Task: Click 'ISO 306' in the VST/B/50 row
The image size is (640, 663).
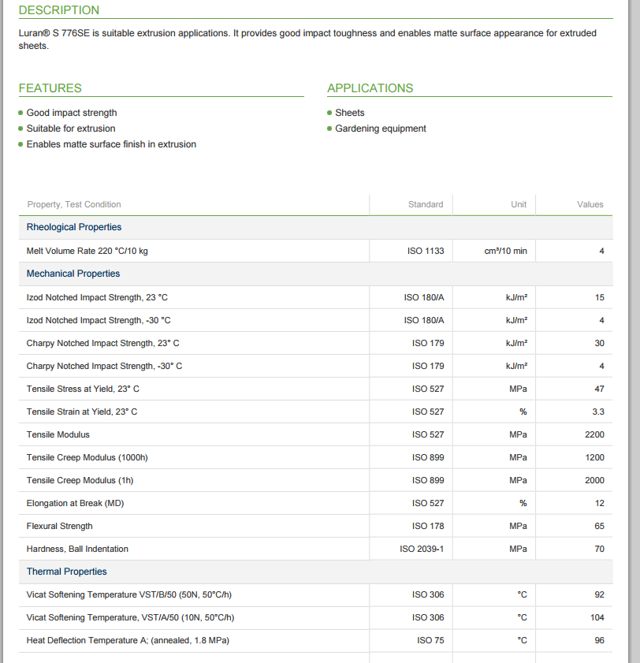Action: [x=428, y=594]
